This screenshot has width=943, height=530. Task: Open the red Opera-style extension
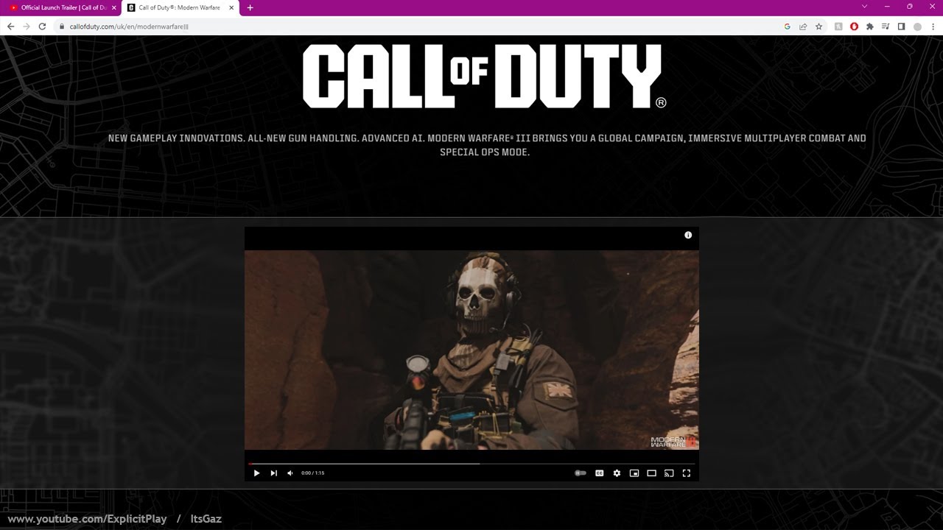tap(854, 26)
